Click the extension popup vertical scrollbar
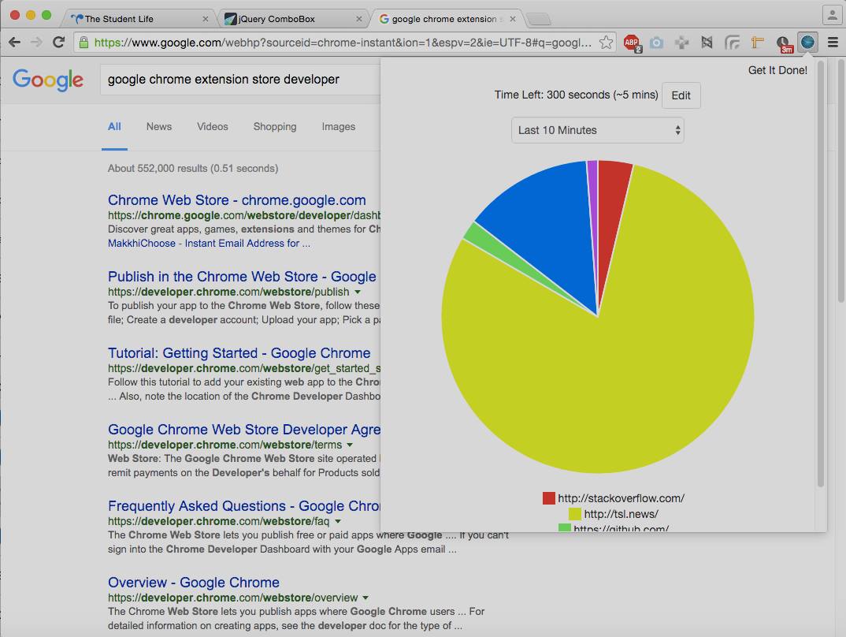This screenshot has width=846, height=637. point(820,275)
